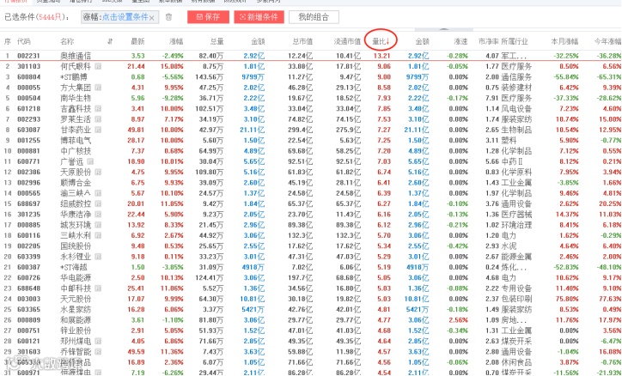Sort by the 总市值 column header
The height and width of the screenshot is (376, 622).
point(302,41)
